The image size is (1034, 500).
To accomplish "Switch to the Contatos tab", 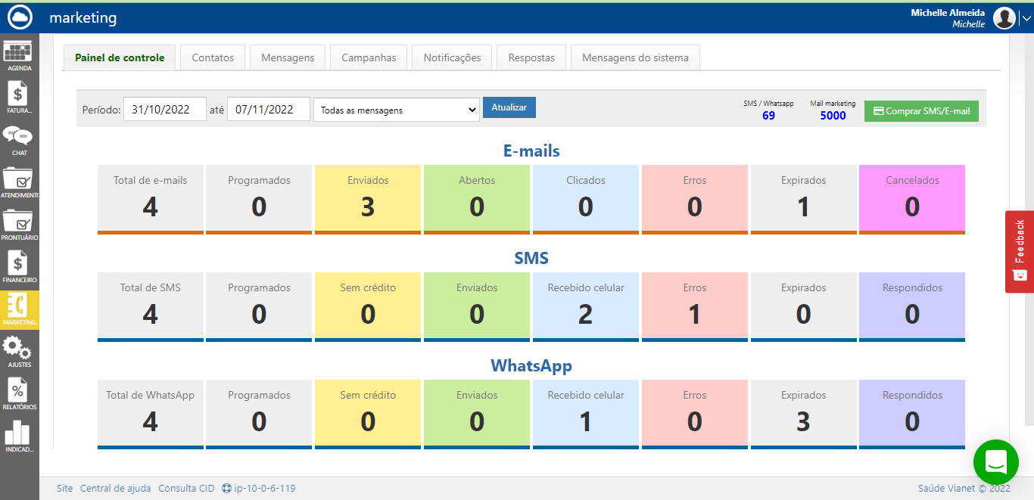I will [x=213, y=57].
